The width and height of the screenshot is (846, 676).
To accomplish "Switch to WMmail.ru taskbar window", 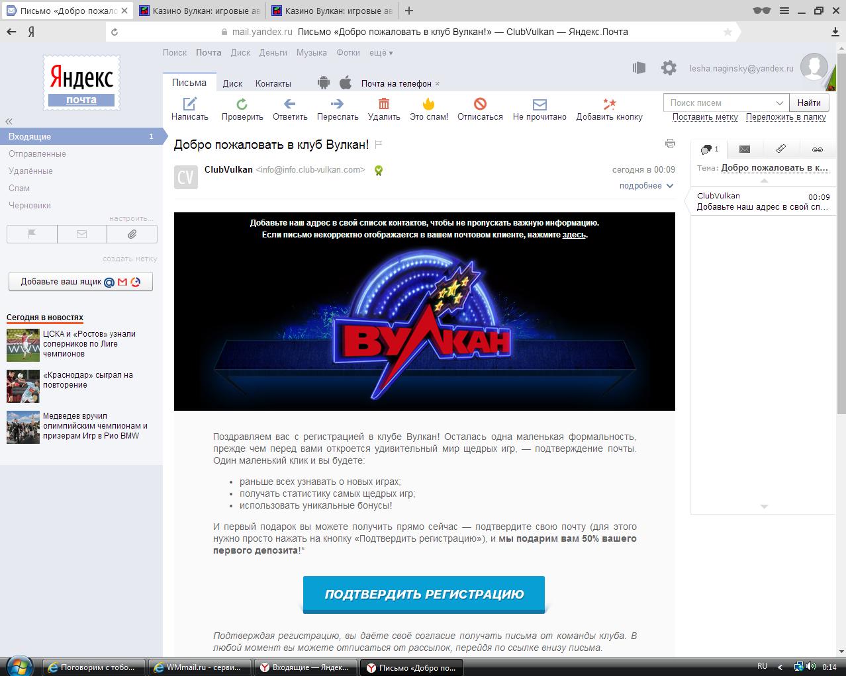I will click(x=199, y=667).
